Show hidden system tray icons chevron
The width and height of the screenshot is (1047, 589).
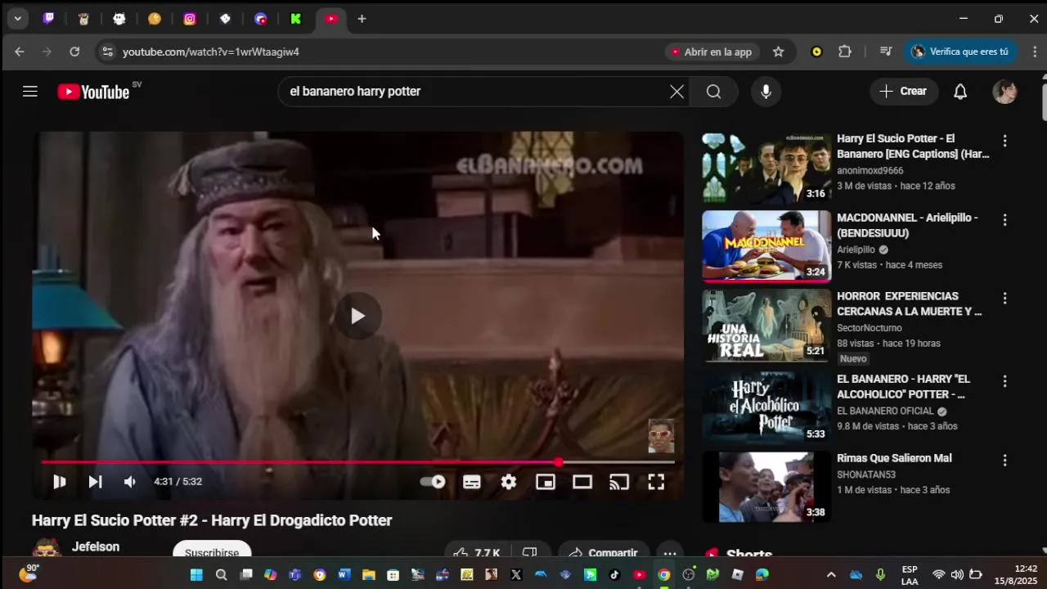point(831,575)
